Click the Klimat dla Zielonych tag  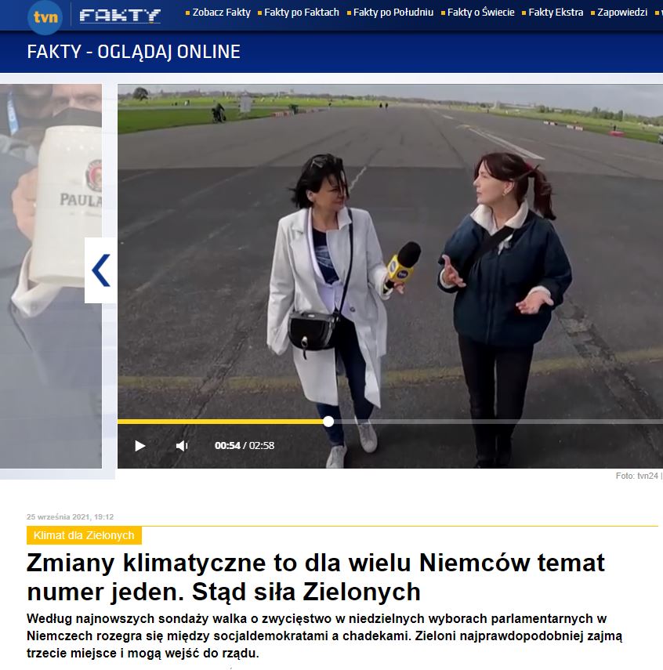pos(84,536)
